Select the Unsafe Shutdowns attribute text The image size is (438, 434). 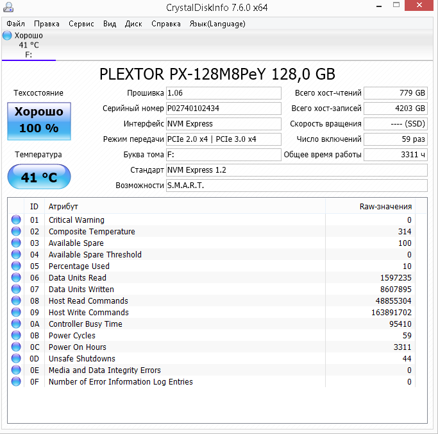coord(82,358)
